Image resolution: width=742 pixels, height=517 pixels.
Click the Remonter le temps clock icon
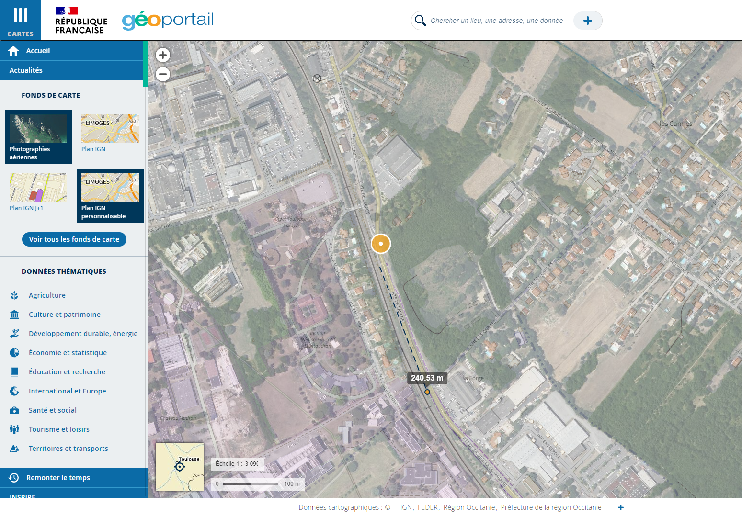point(14,478)
